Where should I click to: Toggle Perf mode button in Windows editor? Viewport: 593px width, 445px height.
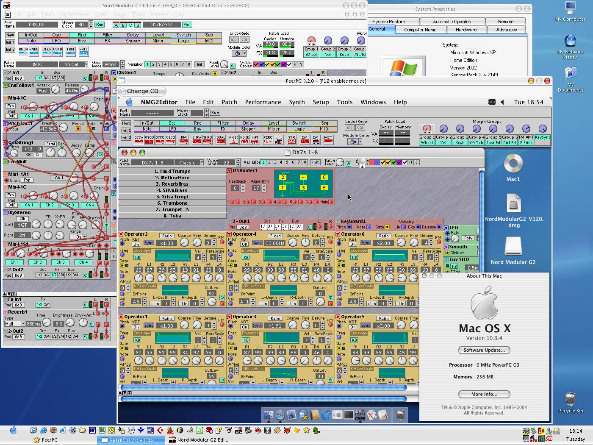(187, 25)
